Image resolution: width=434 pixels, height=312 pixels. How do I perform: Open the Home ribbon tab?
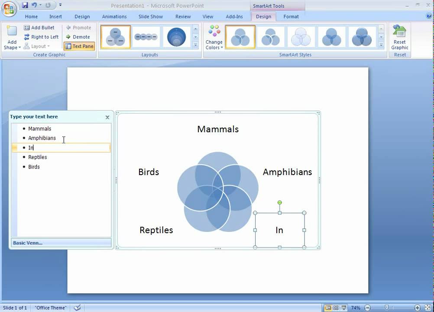pyautogui.click(x=31, y=16)
